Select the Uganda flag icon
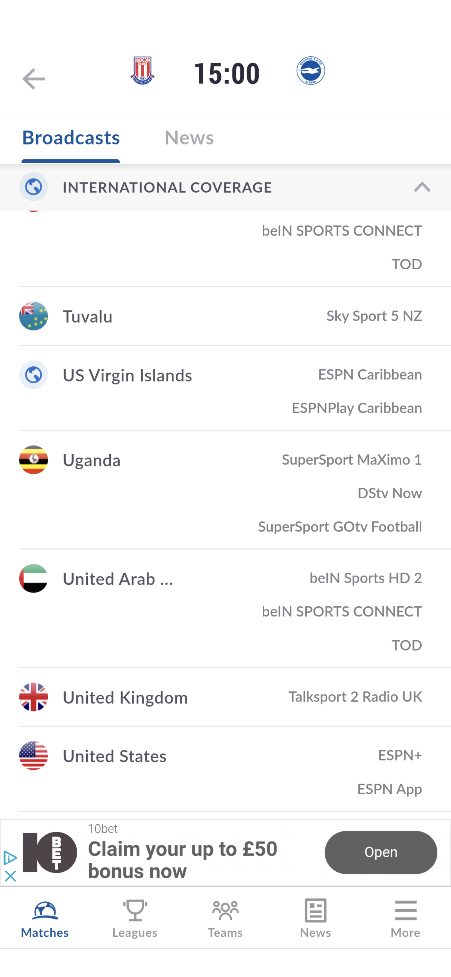The width and height of the screenshot is (451, 977). click(34, 460)
